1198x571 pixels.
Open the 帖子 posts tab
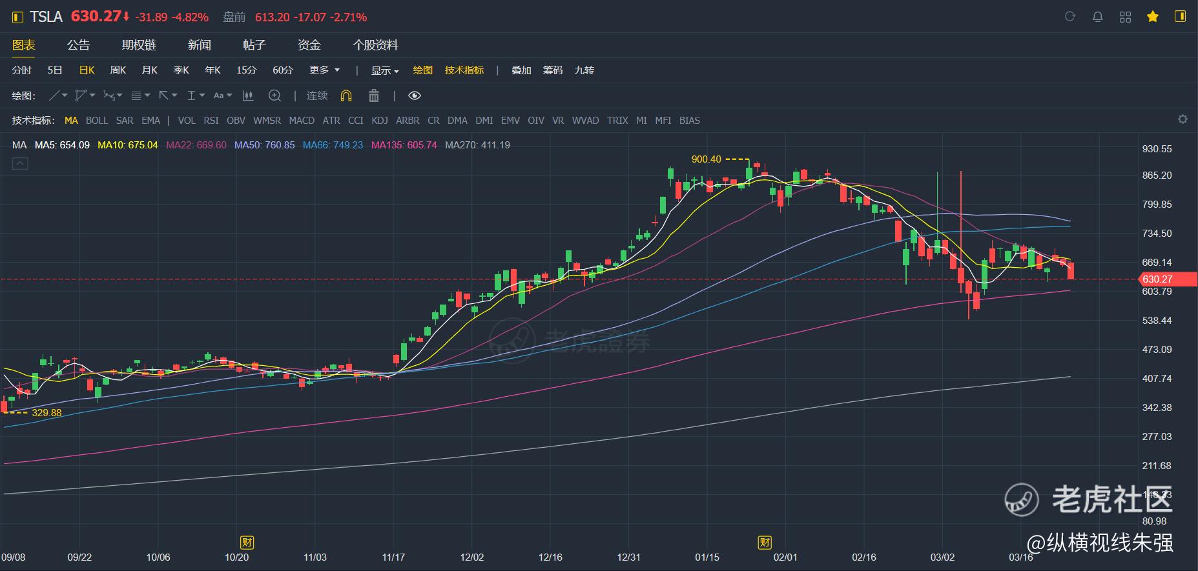click(254, 45)
